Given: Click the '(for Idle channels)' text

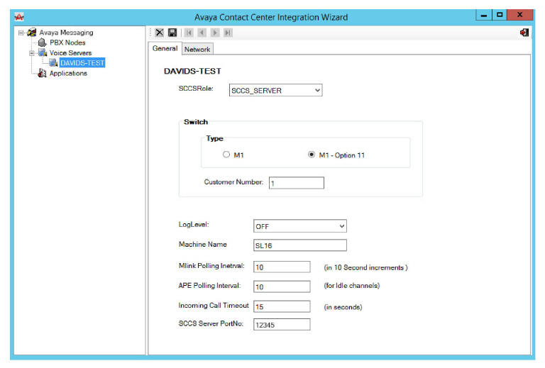Looking at the screenshot, I should pyautogui.click(x=352, y=286).
